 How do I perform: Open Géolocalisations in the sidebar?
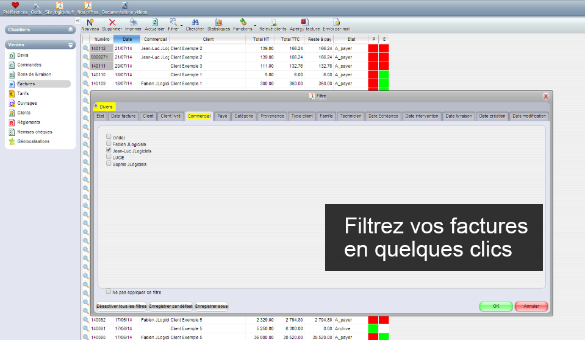coord(33,141)
